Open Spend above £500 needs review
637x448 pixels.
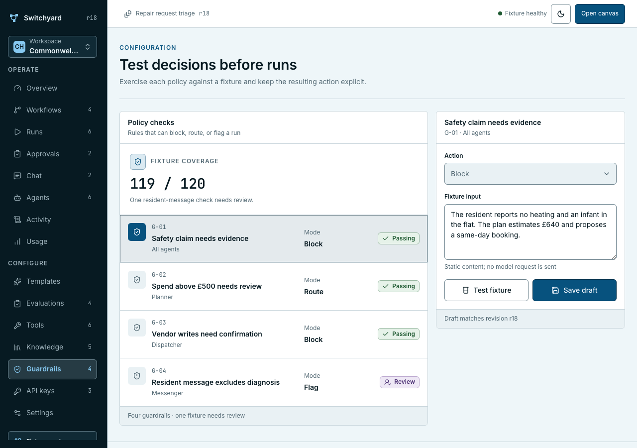pyautogui.click(x=274, y=286)
